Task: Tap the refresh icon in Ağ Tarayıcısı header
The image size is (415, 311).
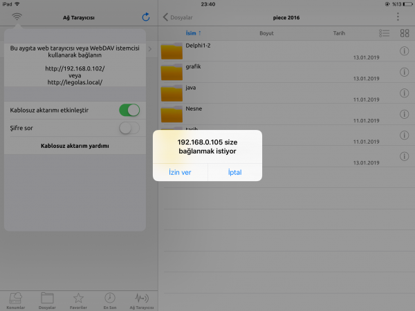Action: (x=145, y=17)
